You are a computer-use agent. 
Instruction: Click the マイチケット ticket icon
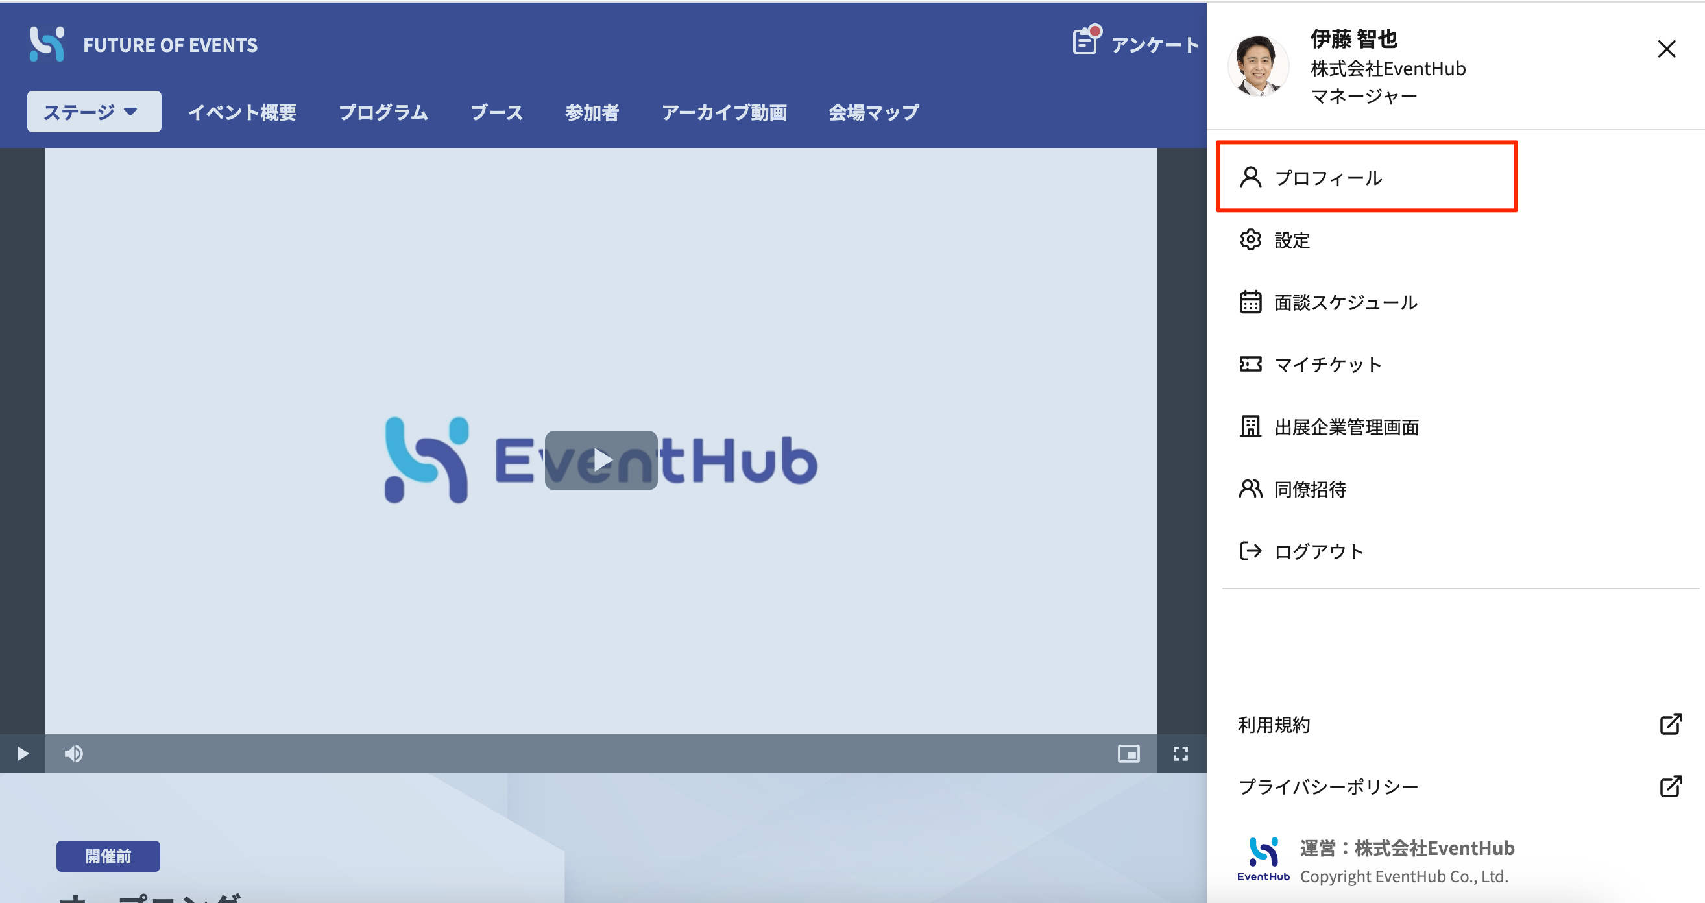point(1250,364)
